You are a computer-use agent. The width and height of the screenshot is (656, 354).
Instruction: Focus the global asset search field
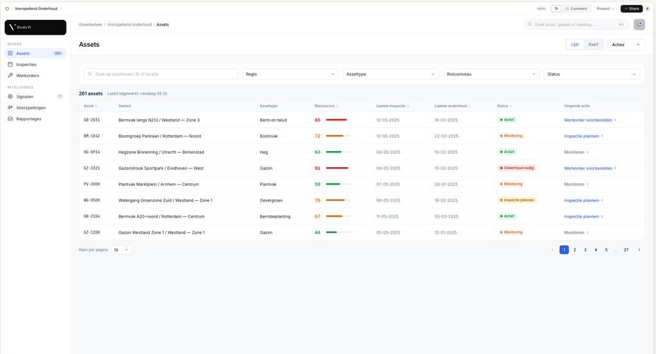click(576, 24)
